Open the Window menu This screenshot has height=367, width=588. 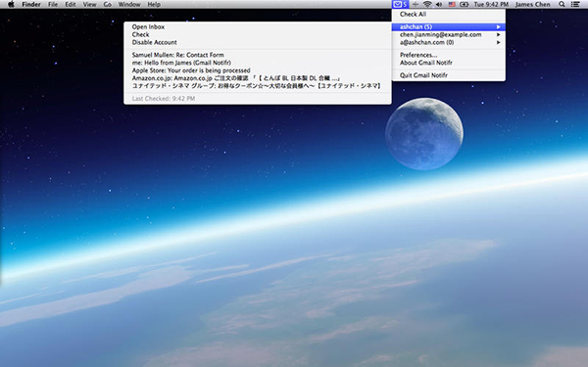pos(129,5)
